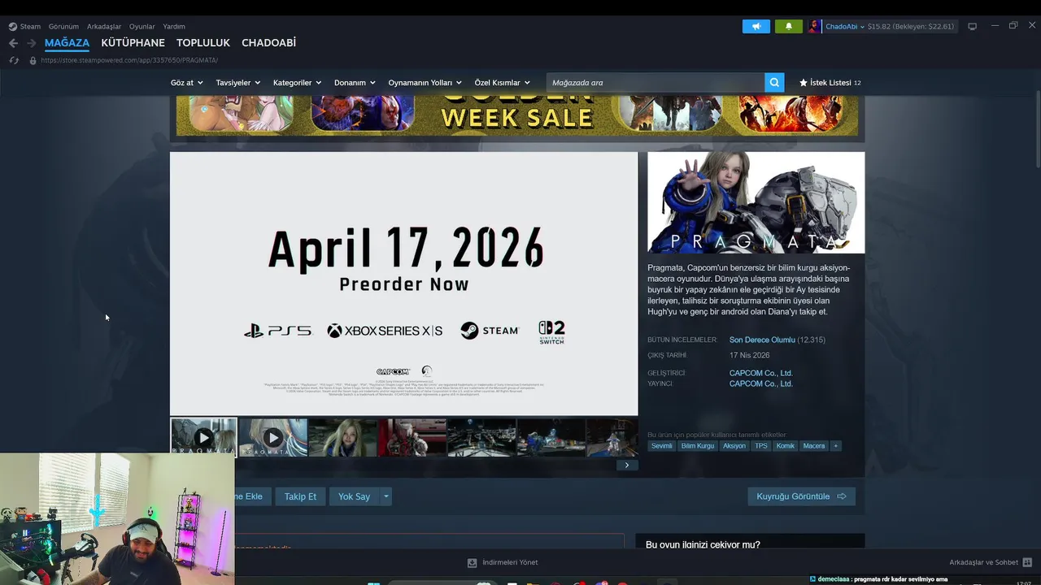1041x585 pixels.
Task: Select the Bilim Kurgu tag
Action: coord(698,446)
